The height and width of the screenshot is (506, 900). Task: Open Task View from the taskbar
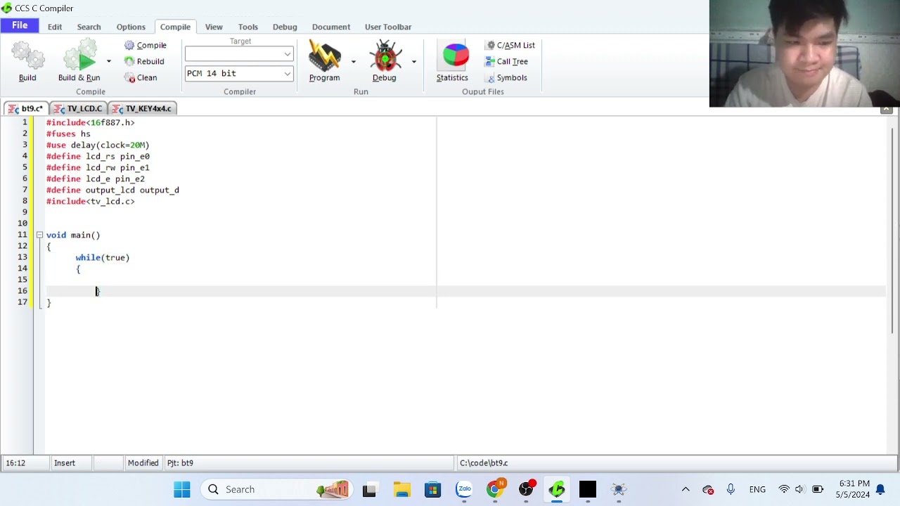tap(369, 489)
